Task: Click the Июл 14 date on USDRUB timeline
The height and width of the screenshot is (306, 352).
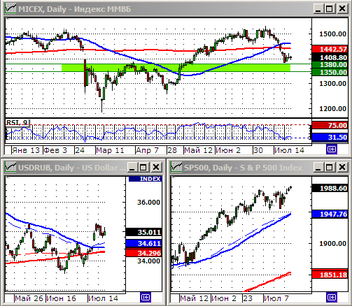Action: tap(103, 298)
